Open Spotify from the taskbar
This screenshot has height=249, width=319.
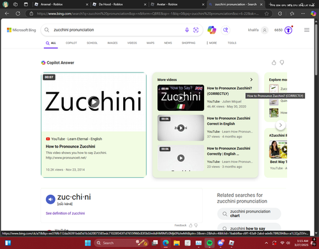(209, 243)
